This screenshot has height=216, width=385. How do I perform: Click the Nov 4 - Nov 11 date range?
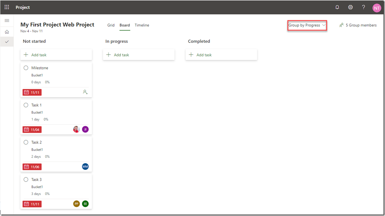(31, 31)
